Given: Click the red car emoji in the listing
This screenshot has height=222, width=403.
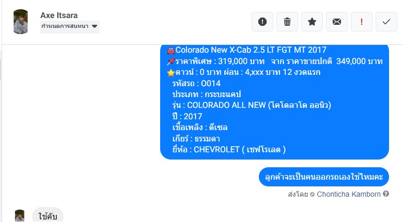Looking at the screenshot, I should pos(171,51).
